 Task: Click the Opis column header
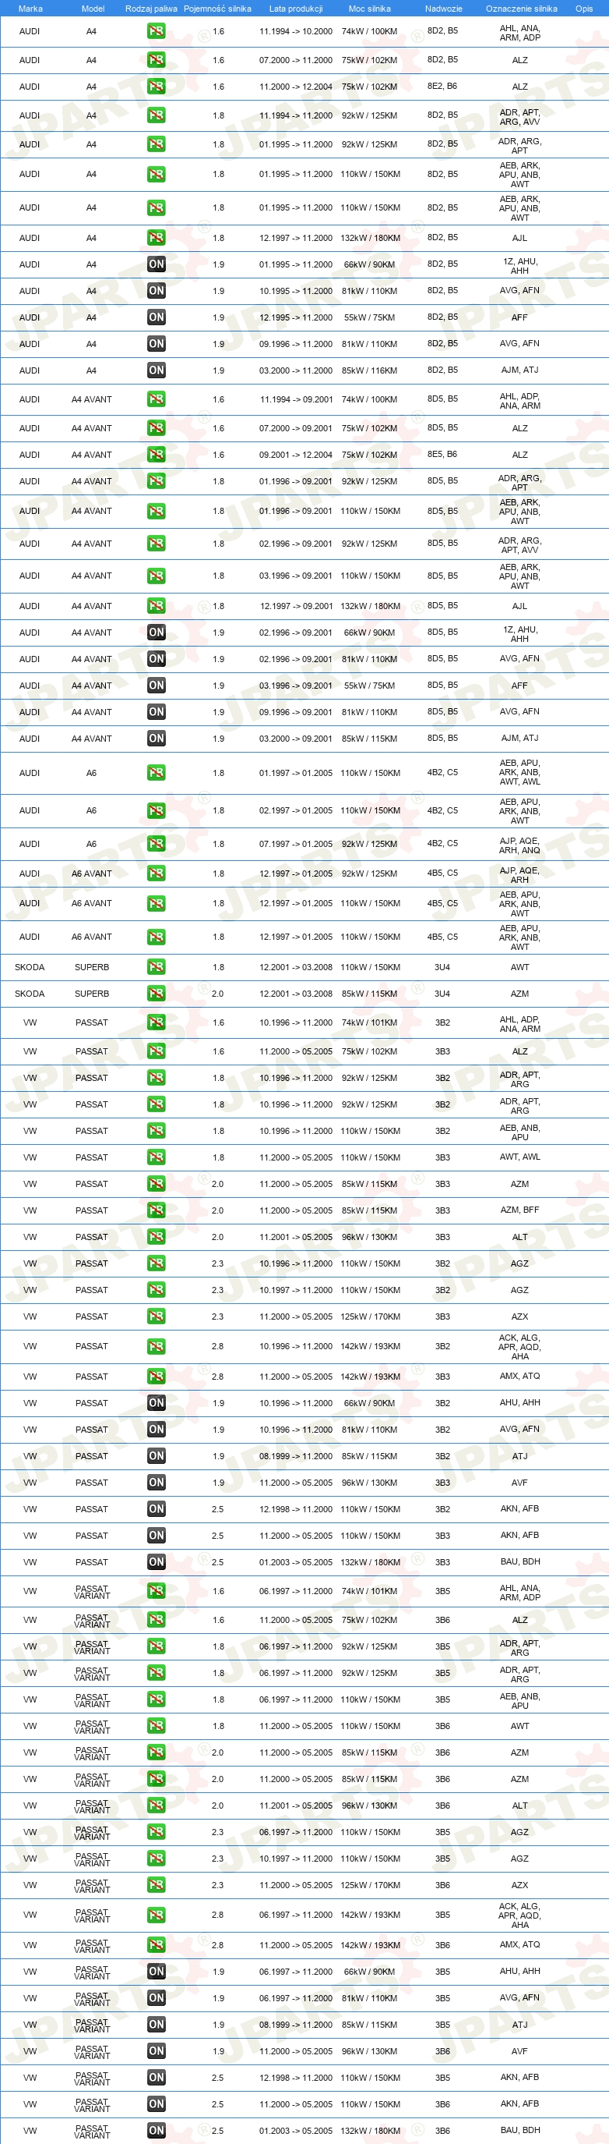point(584,9)
